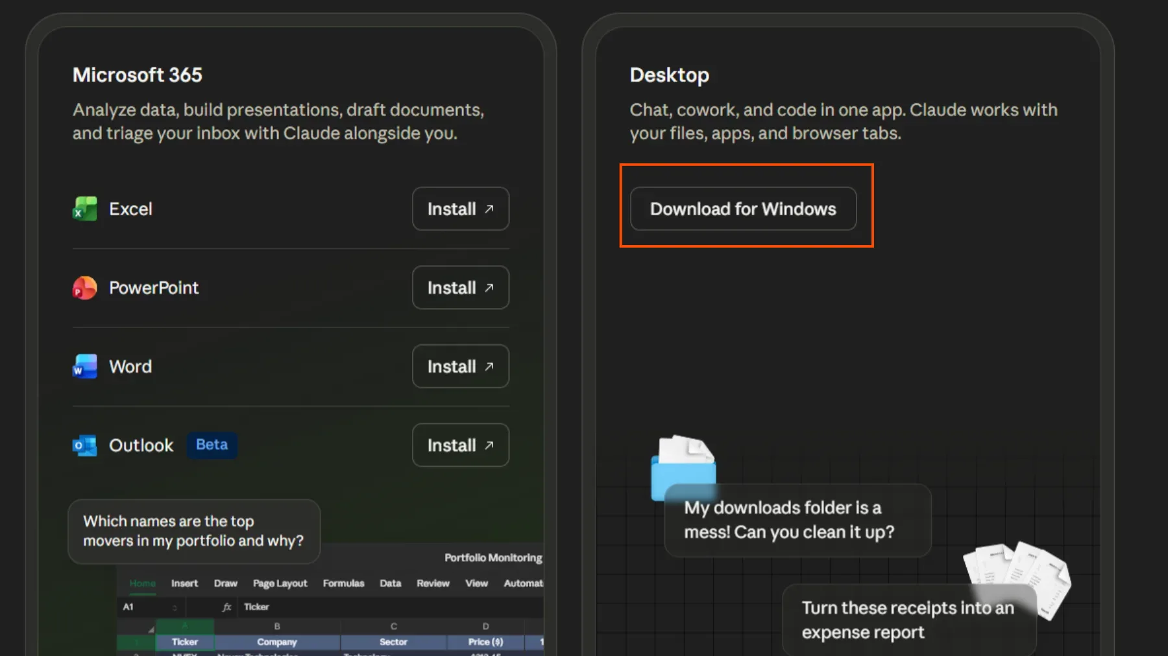Click the A1 cell name box
The width and height of the screenshot is (1168, 656).
point(151,607)
